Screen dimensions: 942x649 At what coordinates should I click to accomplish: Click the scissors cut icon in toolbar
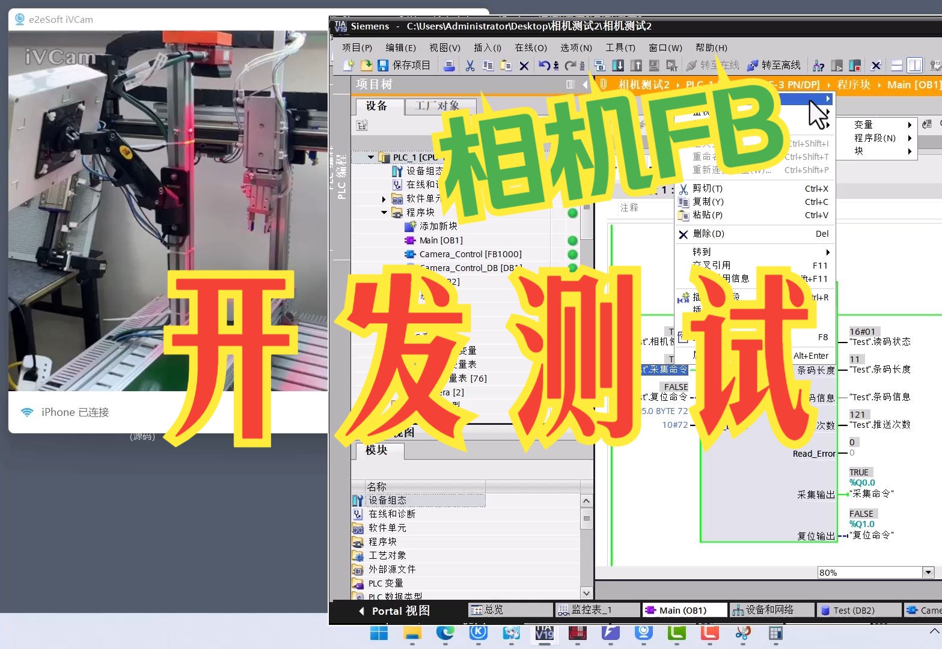click(x=470, y=66)
